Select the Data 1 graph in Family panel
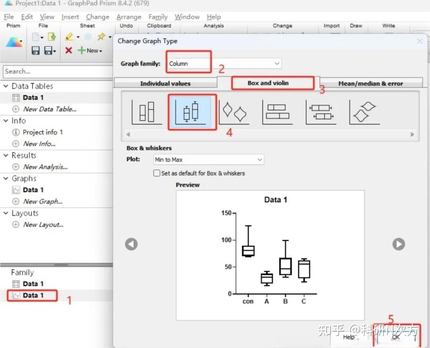Image resolution: width=430 pixels, height=348 pixels. point(32,295)
